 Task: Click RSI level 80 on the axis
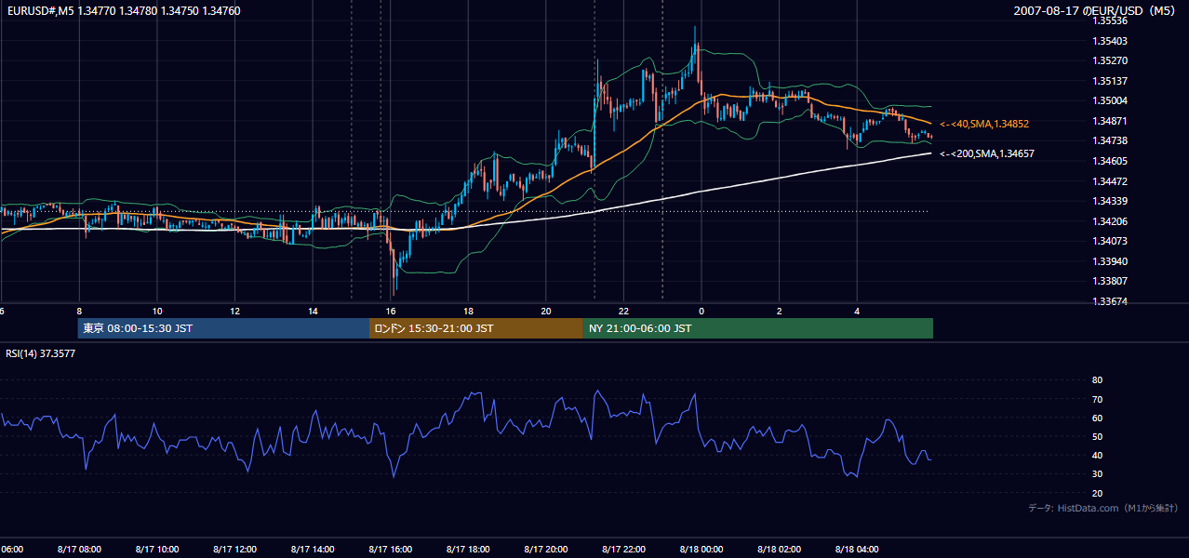pos(1097,380)
